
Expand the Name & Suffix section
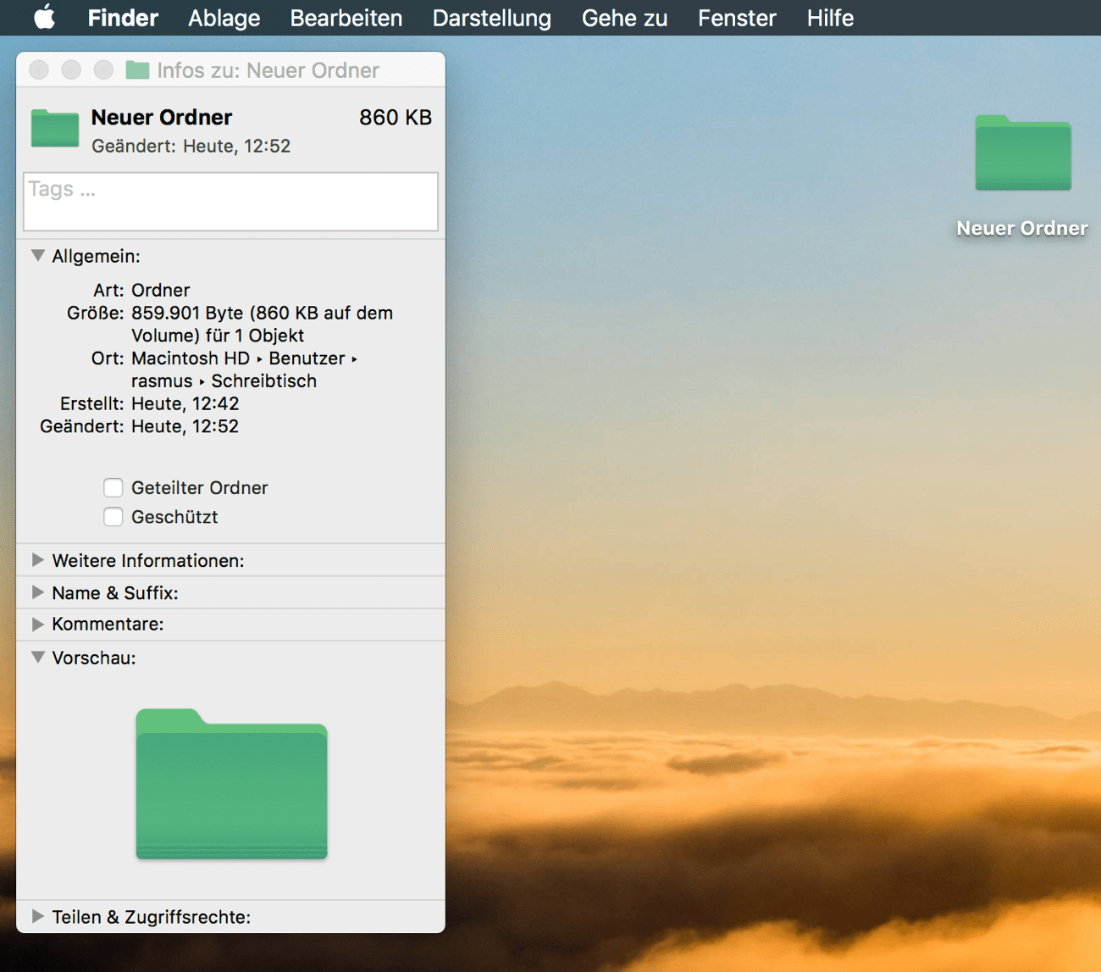[x=38, y=592]
